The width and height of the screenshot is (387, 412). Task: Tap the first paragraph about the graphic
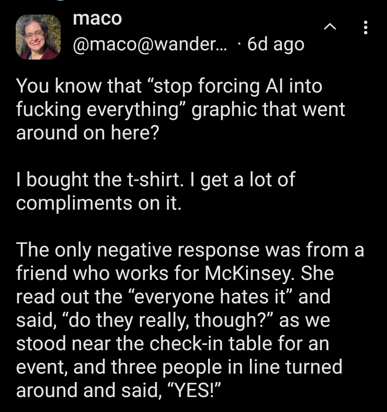(180, 109)
